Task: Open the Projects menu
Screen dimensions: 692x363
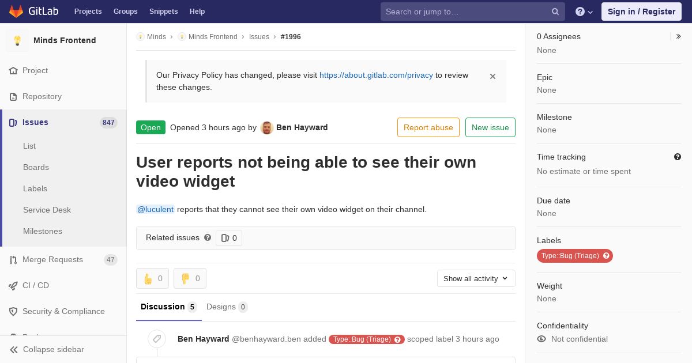Action: (x=88, y=12)
